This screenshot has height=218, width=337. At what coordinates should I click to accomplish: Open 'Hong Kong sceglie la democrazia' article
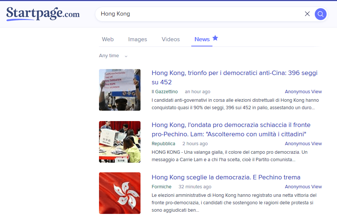click(226, 177)
